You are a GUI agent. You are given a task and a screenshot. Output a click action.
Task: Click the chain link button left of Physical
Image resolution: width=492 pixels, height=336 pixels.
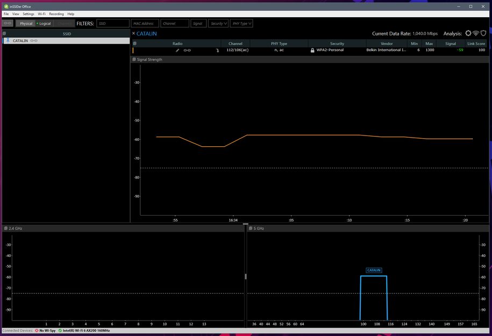(8, 23)
